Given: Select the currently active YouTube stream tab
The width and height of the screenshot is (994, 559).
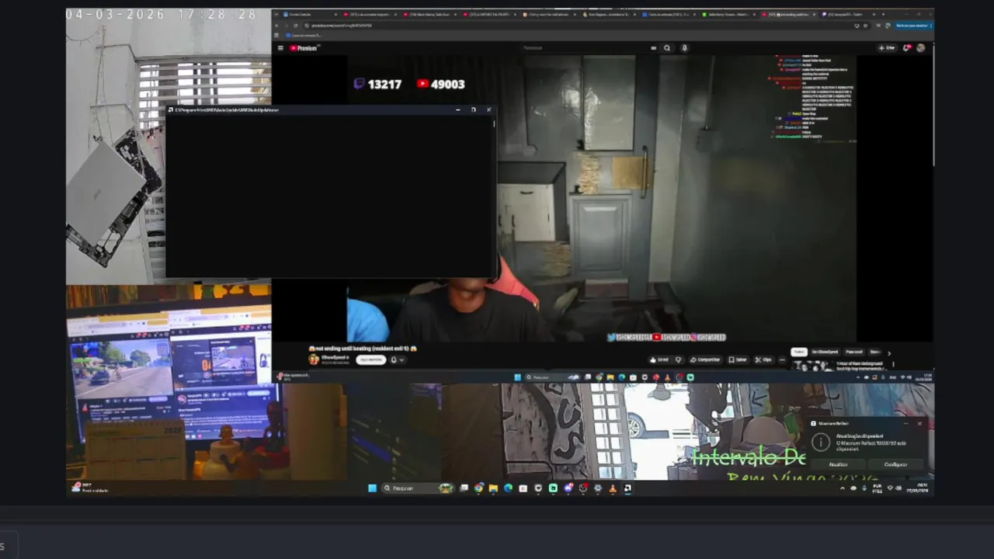Looking at the screenshot, I should point(789,14).
